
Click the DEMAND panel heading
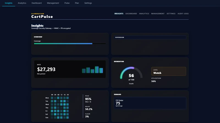[x=117, y=94]
